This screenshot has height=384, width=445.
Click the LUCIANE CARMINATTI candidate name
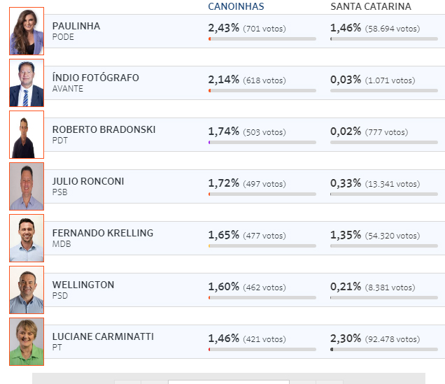103,336
